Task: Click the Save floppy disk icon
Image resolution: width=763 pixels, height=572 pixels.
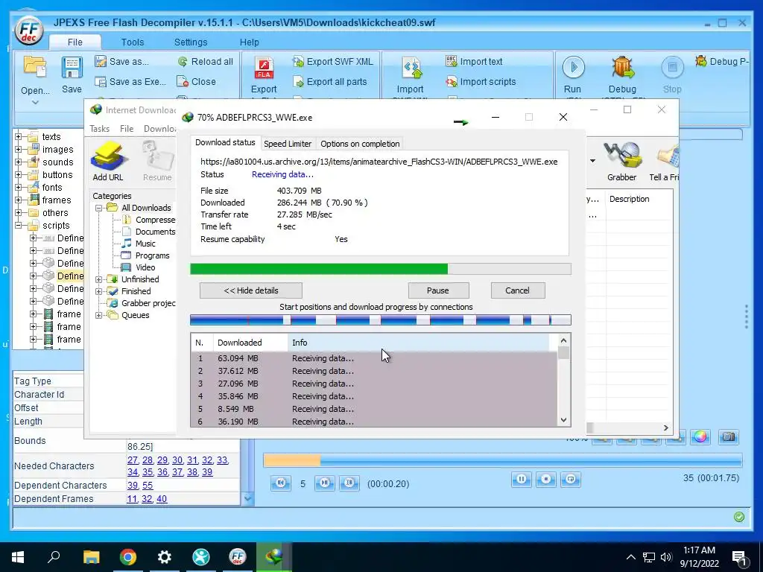Action: pos(72,67)
